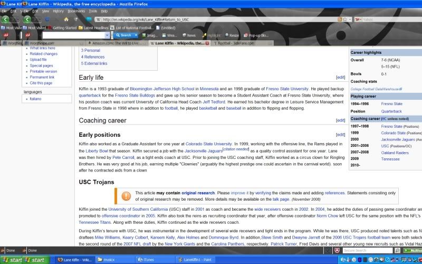Click [edit] beside Early positions heading
The image size is (422, 264).
(340, 135)
